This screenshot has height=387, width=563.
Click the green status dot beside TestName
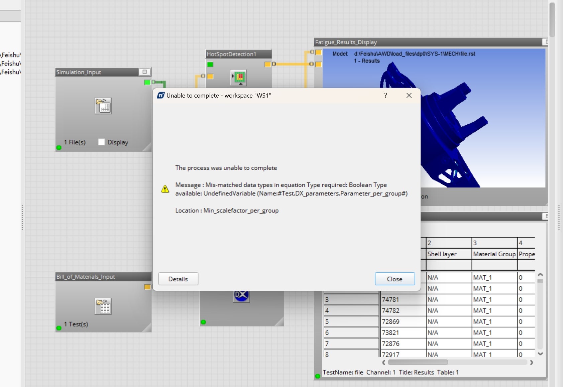(318, 376)
